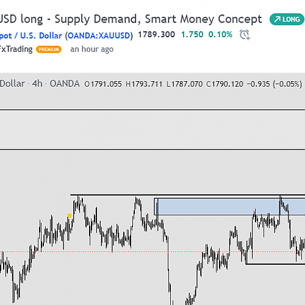Screen dimensions: 305x305
Task: Click the orange PREMIUM badge
Action: point(49,49)
